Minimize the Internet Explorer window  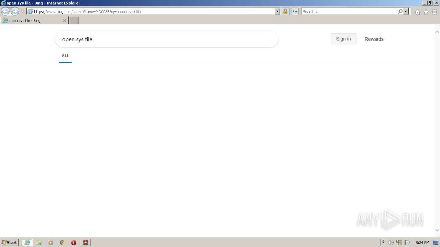point(424,3)
